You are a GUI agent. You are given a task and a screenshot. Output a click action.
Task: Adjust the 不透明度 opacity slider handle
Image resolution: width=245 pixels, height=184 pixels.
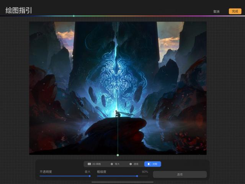click(x=90, y=176)
